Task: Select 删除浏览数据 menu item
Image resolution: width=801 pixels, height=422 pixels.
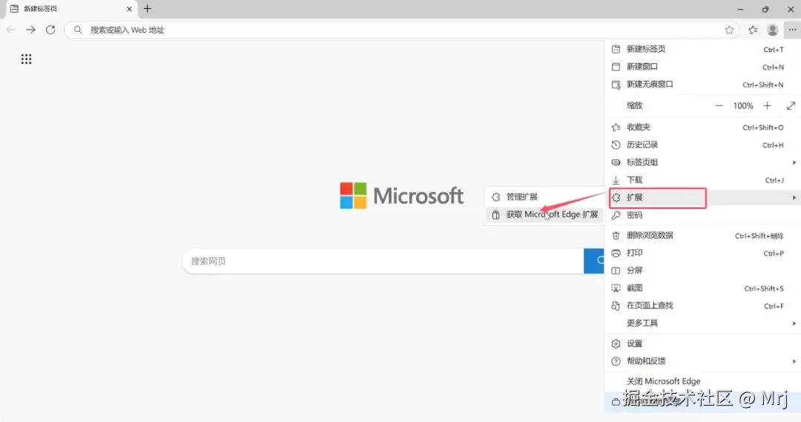Action: 702,236
